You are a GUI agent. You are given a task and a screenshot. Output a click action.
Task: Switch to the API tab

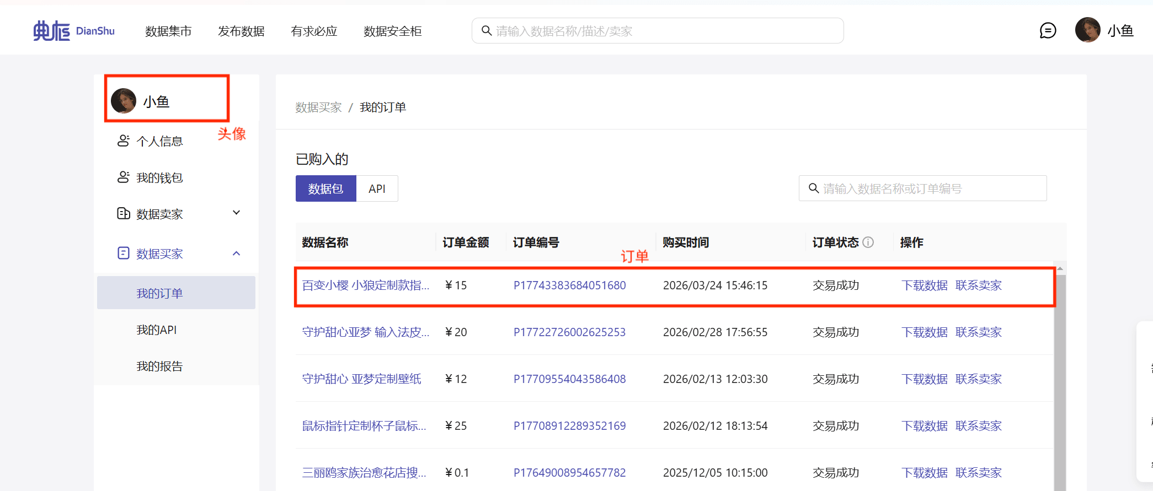(377, 188)
